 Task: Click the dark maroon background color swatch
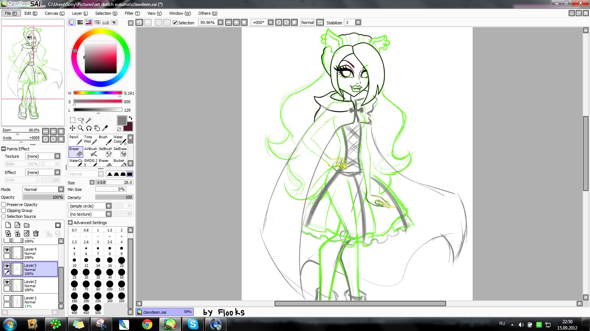[x=128, y=126]
